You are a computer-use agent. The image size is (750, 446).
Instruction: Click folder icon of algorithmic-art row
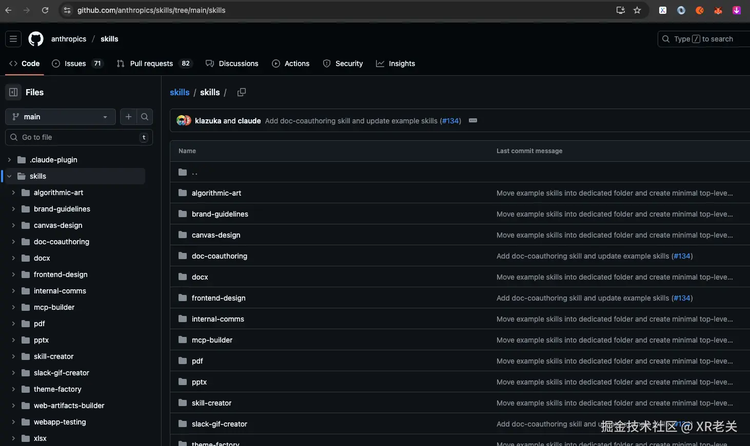pos(183,193)
